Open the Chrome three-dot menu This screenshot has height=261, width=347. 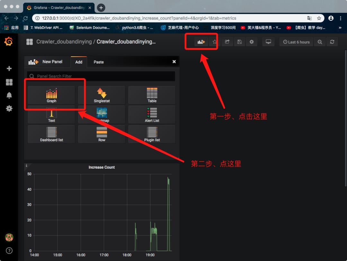[x=340, y=18]
